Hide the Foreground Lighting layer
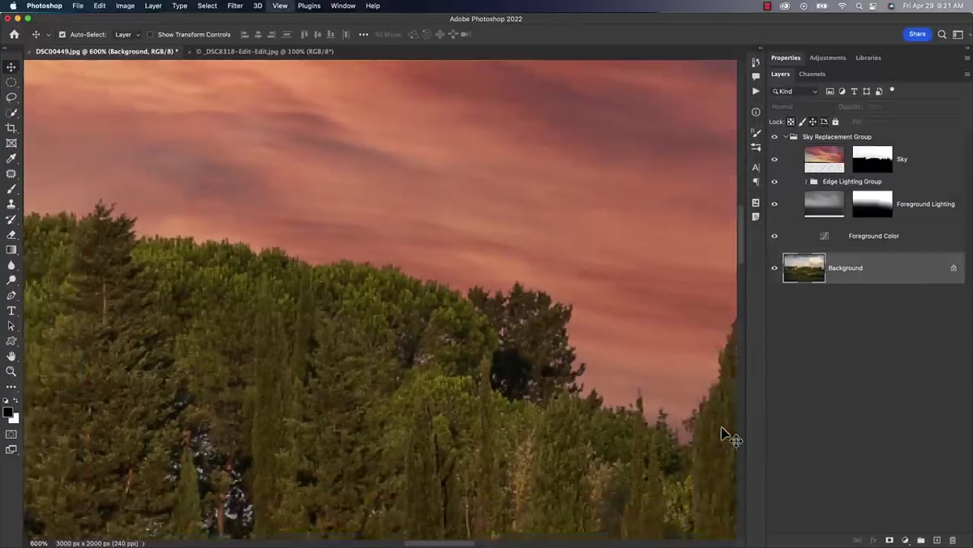 click(x=774, y=204)
